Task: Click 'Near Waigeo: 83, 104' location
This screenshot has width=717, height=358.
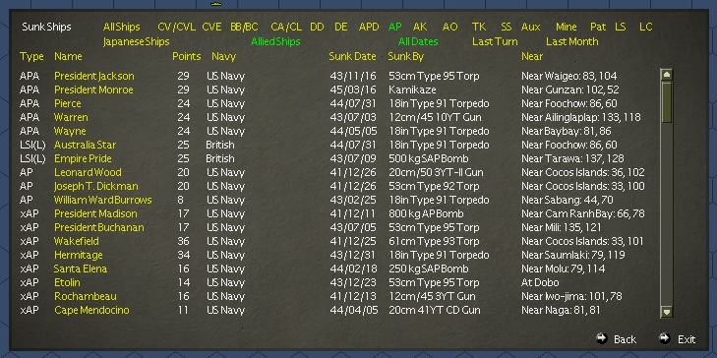Action: click(x=568, y=76)
